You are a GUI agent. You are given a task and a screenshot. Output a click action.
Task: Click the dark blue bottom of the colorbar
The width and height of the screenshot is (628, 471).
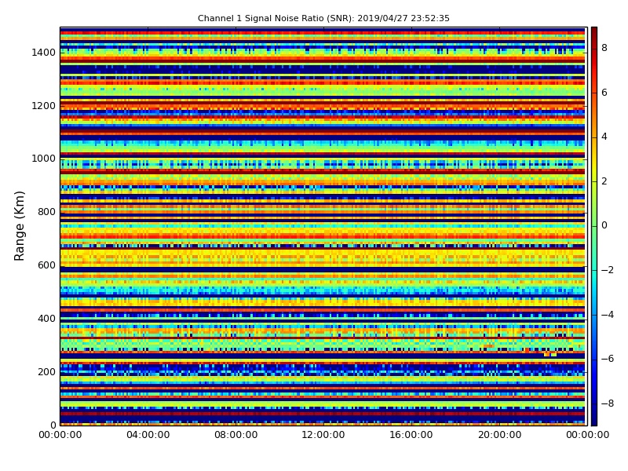594,418
